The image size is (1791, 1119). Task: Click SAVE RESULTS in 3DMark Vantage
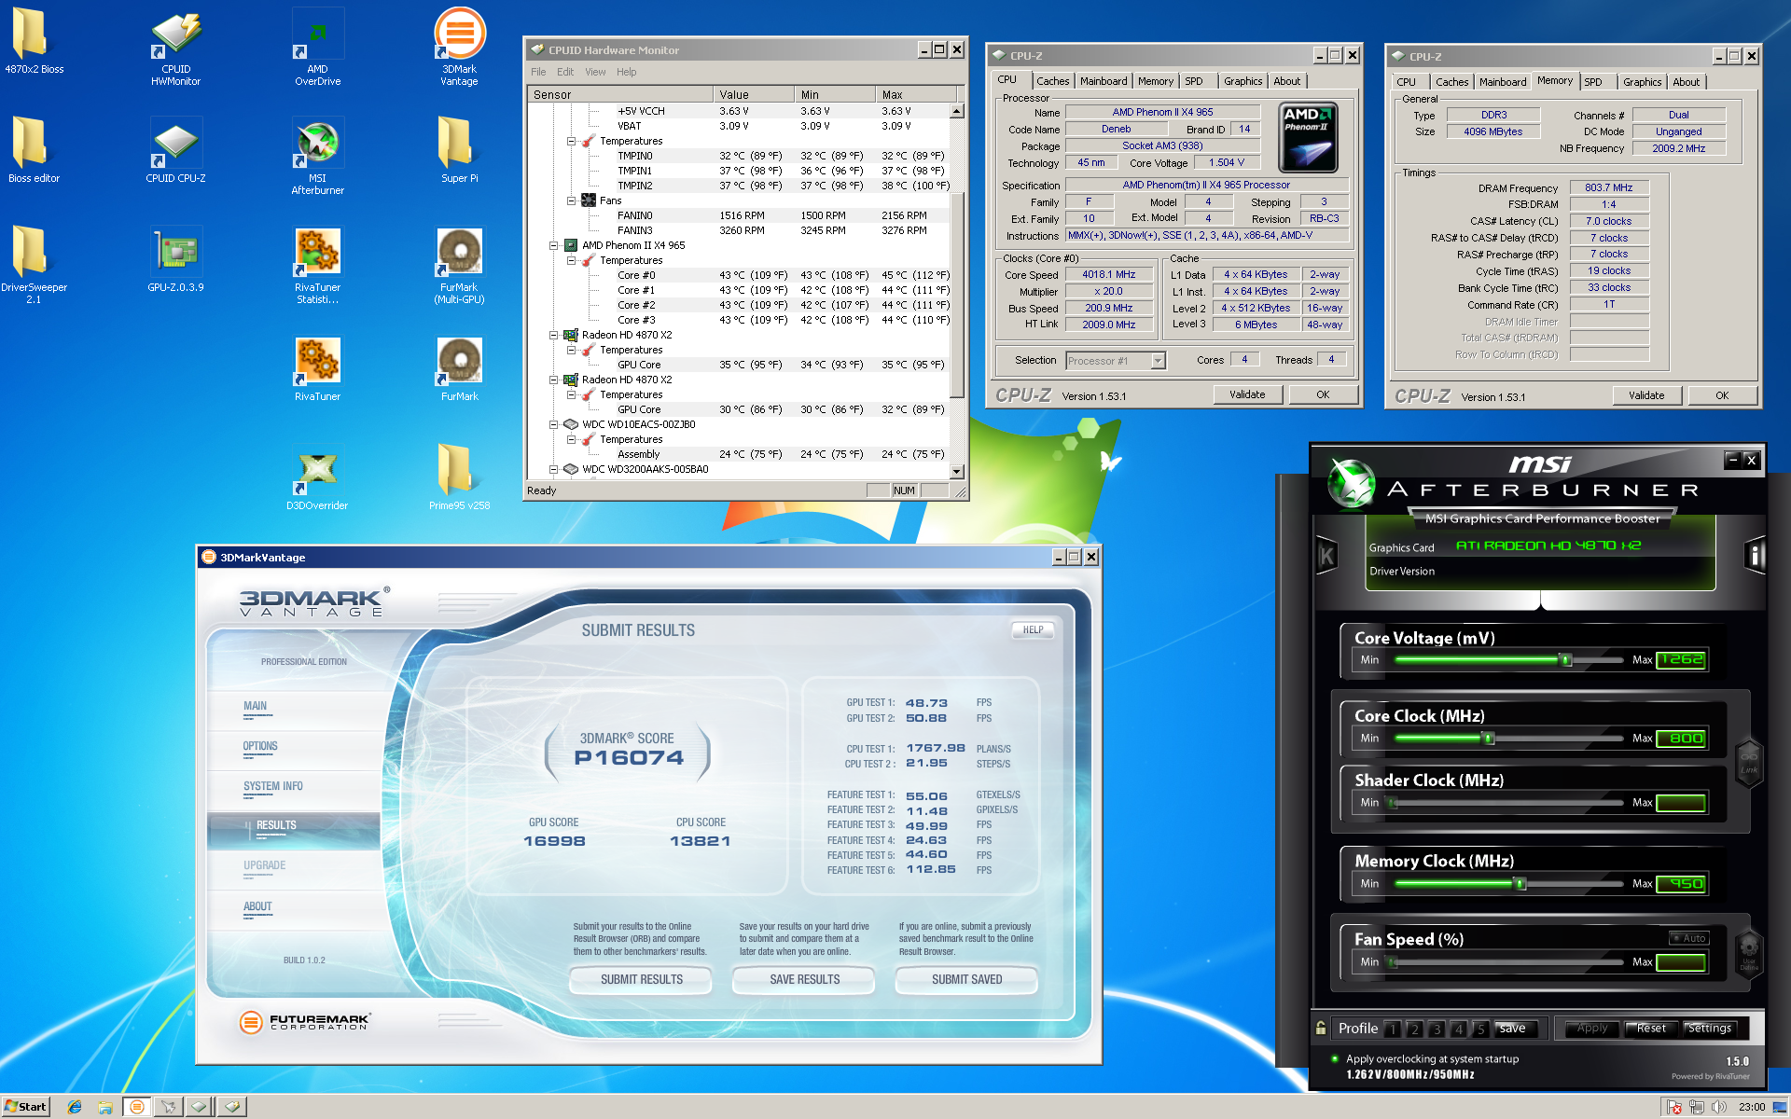(804, 979)
